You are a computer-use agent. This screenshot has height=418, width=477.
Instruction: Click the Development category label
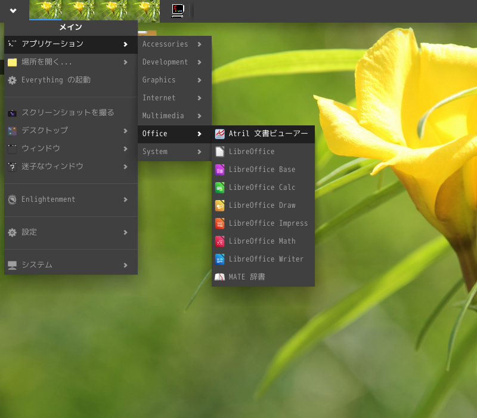(165, 62)
